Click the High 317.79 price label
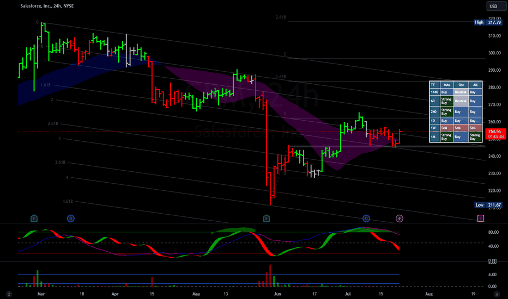The image size is (508, 299). coord(488,22)
